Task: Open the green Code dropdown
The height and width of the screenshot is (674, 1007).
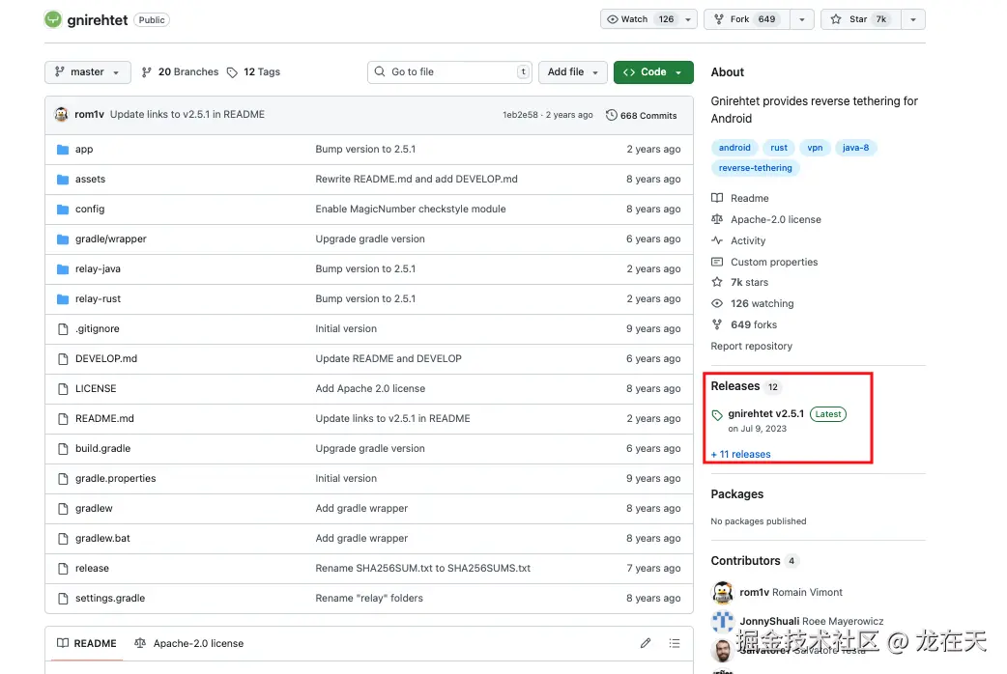Action: pos(653,71)
